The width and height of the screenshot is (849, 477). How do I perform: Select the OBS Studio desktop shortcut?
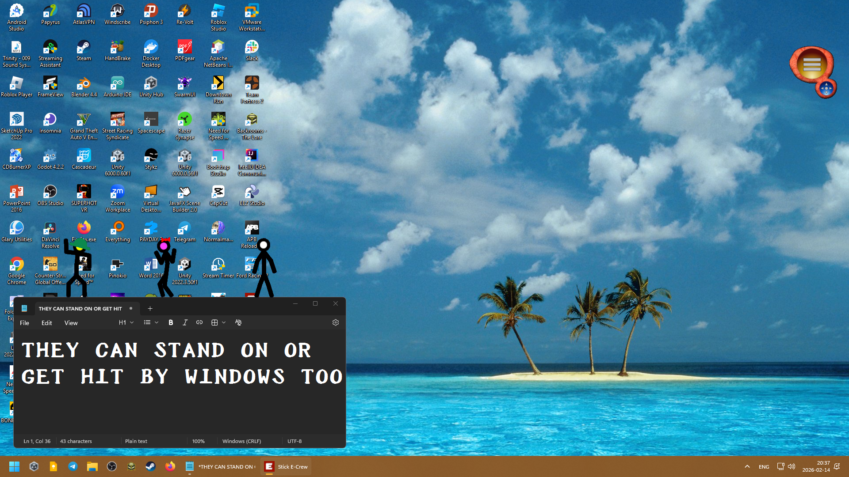(x=50, y=195)
